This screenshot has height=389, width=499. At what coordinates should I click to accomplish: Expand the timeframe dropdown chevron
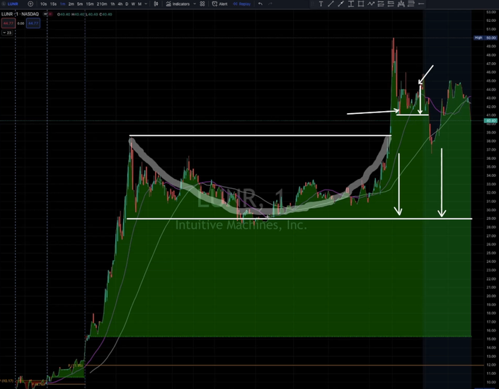[x=146, y=4]
